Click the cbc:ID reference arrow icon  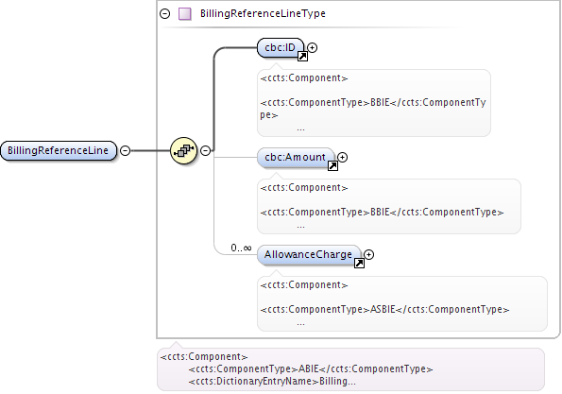[x=302, y=57]
